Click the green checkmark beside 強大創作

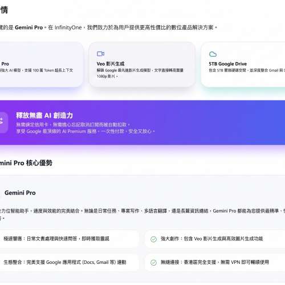point(153,239)
